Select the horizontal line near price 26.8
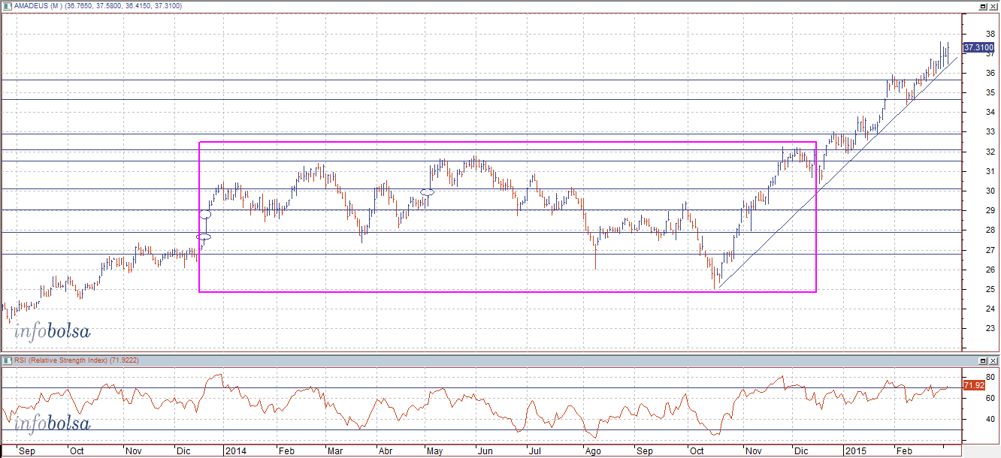Screen dimensions: 1001x458 tap(481, 254)
